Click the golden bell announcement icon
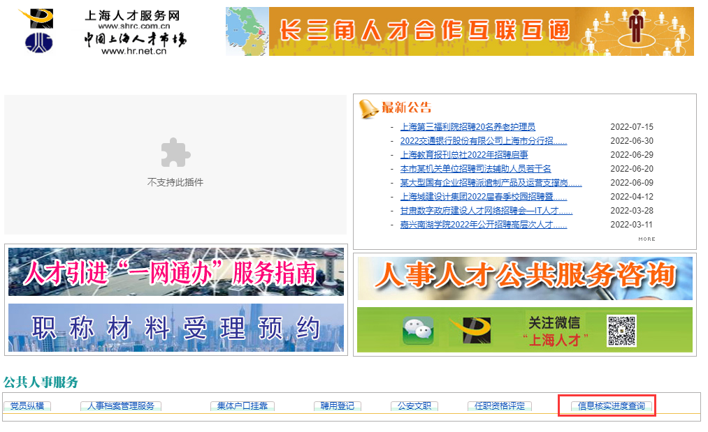This screenshot has height=432, width=708. click(368, 109)
